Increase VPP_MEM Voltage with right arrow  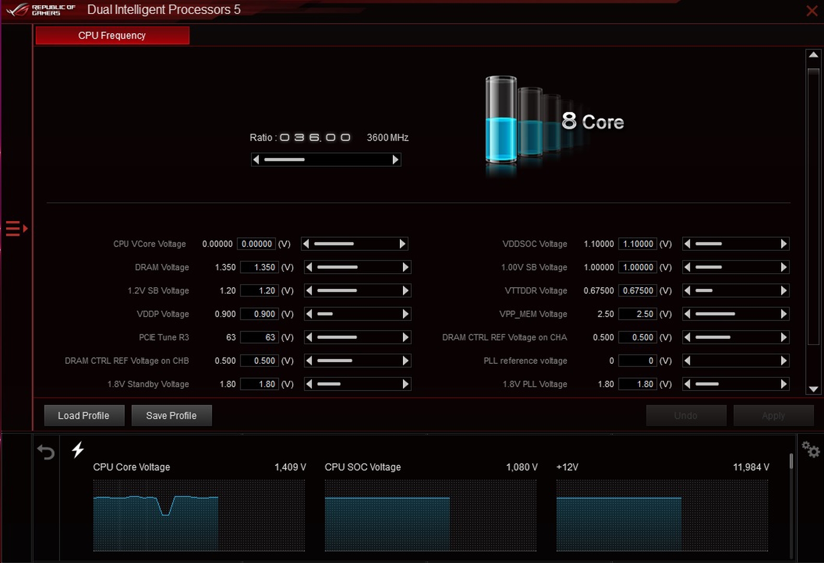[x=783, y=314]
